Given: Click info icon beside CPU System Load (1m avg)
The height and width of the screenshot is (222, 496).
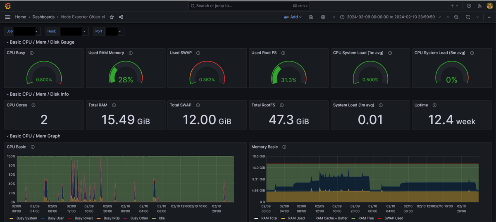Looking at the screenshot, I should [x=390, y=53].
